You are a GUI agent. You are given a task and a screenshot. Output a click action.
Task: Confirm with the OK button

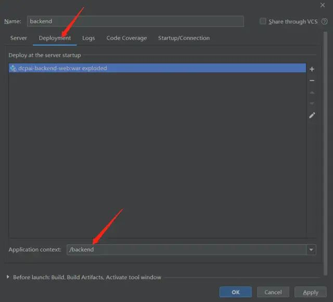tap(236, 292)
